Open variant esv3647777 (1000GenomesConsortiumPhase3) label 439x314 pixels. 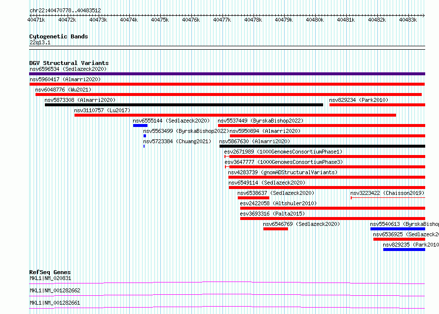pyautogui.click(x=284, y=162)
